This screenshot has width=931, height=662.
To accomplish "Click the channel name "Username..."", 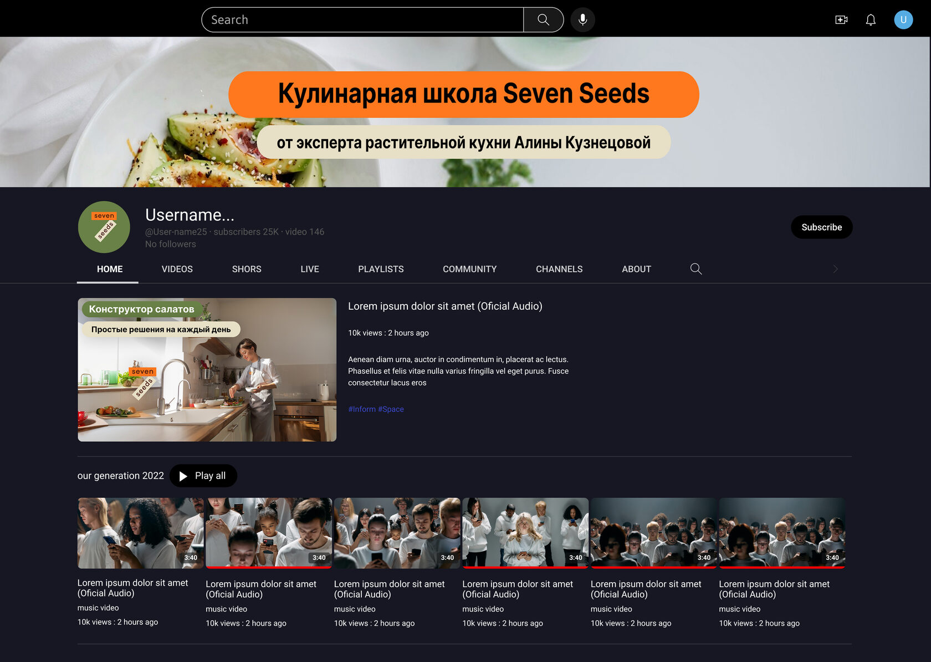I will pos(190,215).
